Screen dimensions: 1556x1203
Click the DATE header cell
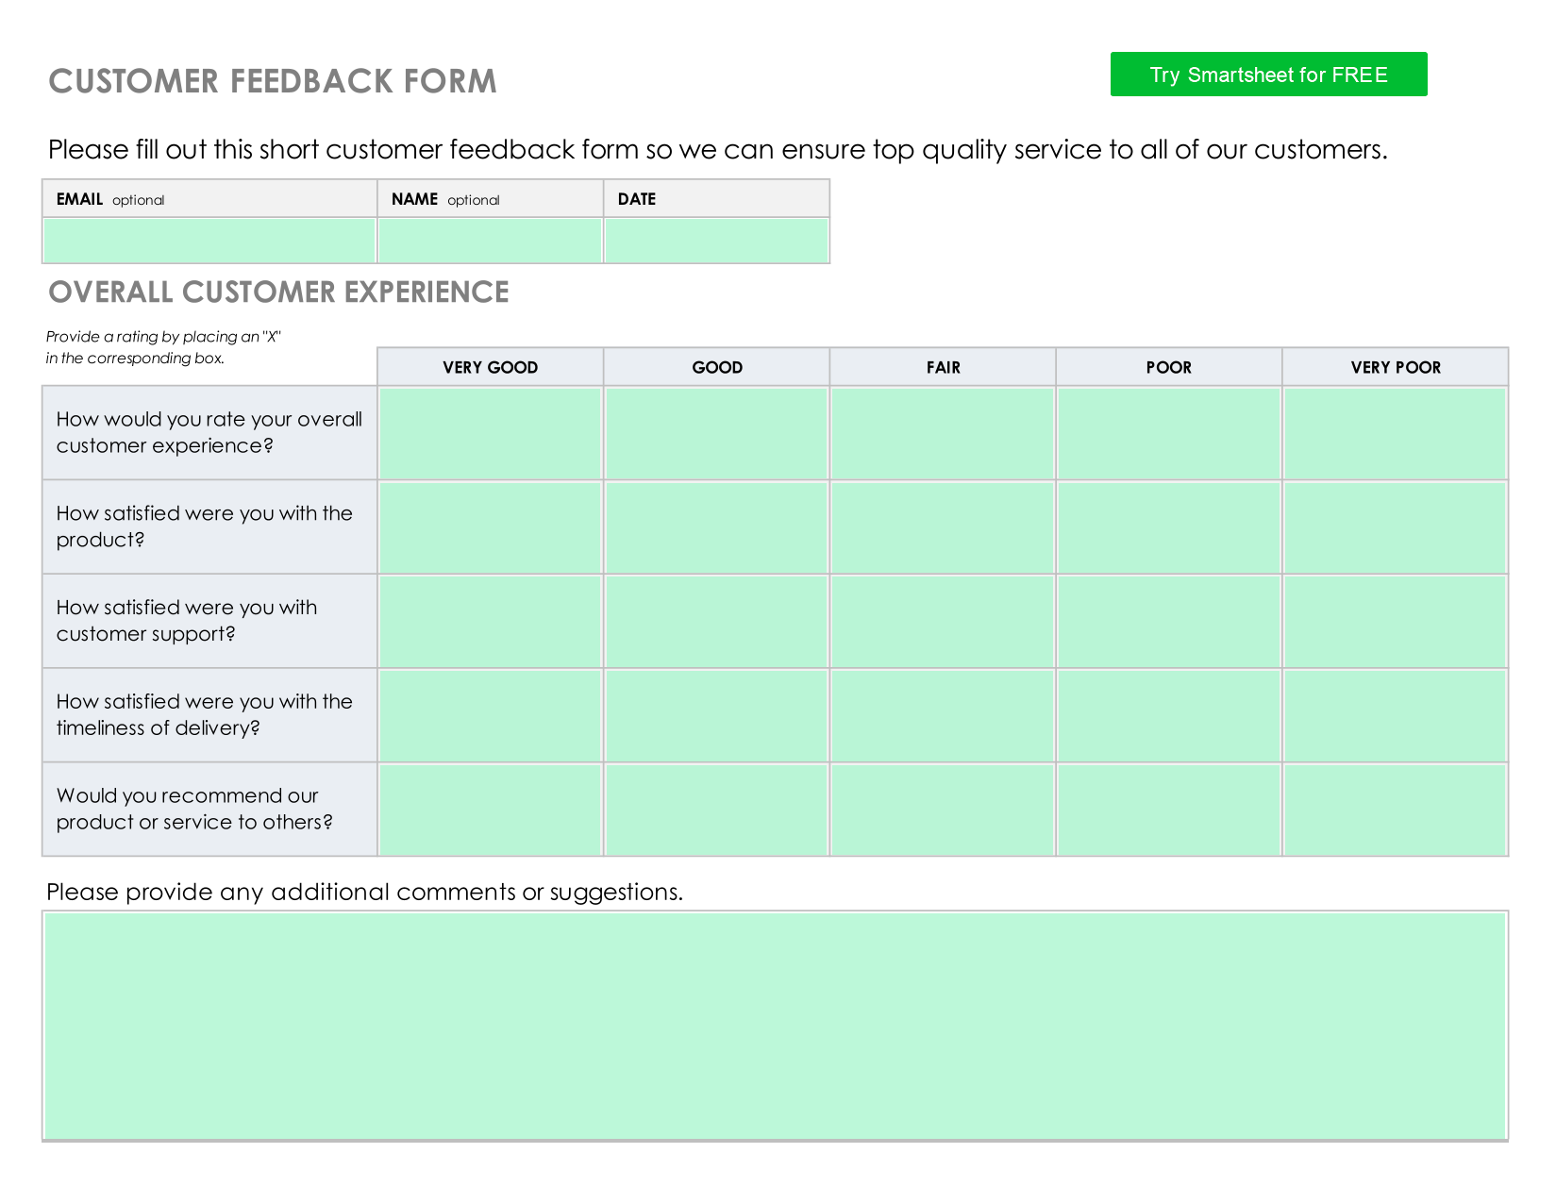tap(716, 199)
